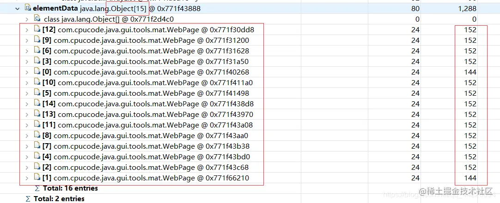This screenshot has width=500, height=203.
Task: Click the object icon of entry [5]
Action: point(37,93)
